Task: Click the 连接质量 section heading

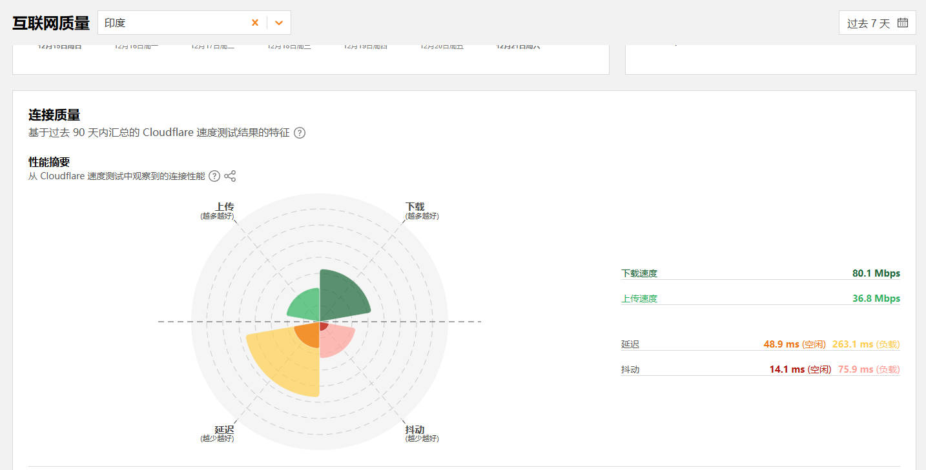Action: 54,115
